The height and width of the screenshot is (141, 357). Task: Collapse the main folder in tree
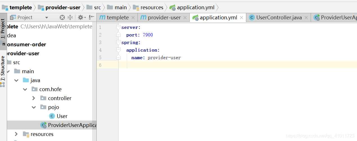[8, 71]
